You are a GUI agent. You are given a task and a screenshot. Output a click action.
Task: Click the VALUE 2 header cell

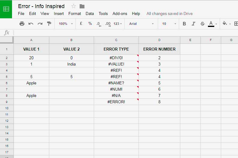(x=71, y=49)
